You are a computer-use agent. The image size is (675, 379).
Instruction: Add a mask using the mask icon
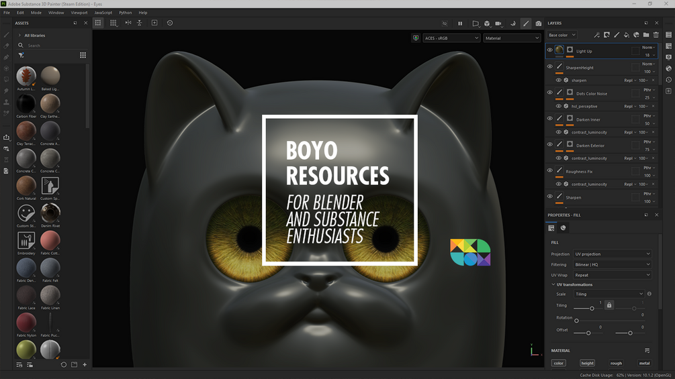point(606,35)
